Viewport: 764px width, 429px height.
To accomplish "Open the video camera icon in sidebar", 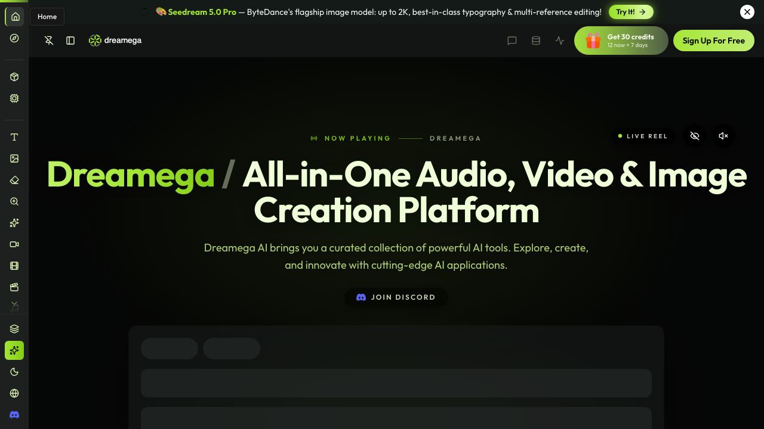I will coord(14,244).
